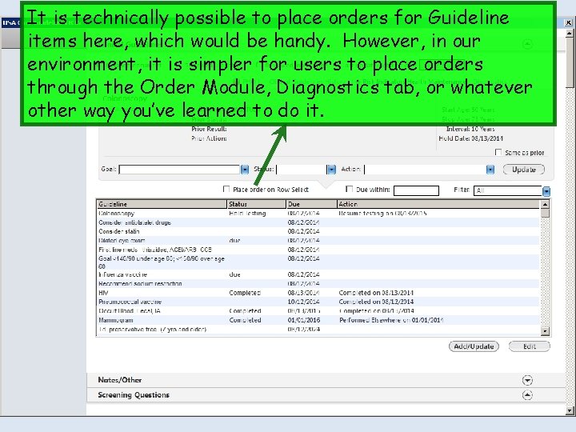Select the 'First line meds' guideline row

318,250
